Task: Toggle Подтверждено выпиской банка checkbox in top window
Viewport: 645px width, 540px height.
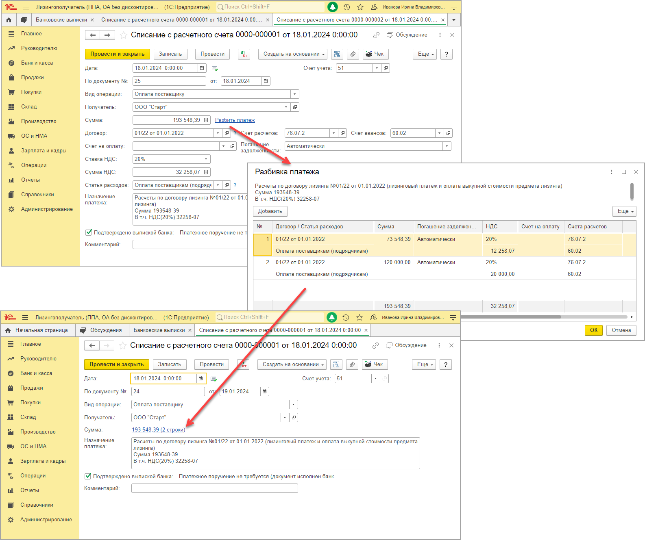Action: point(89,232)
